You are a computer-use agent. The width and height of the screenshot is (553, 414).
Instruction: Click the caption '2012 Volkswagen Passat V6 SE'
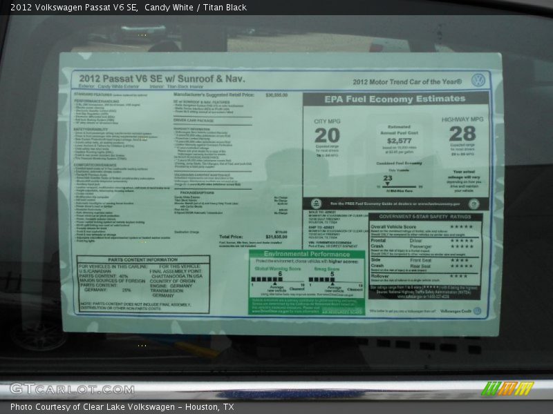(x=74, y=8)
